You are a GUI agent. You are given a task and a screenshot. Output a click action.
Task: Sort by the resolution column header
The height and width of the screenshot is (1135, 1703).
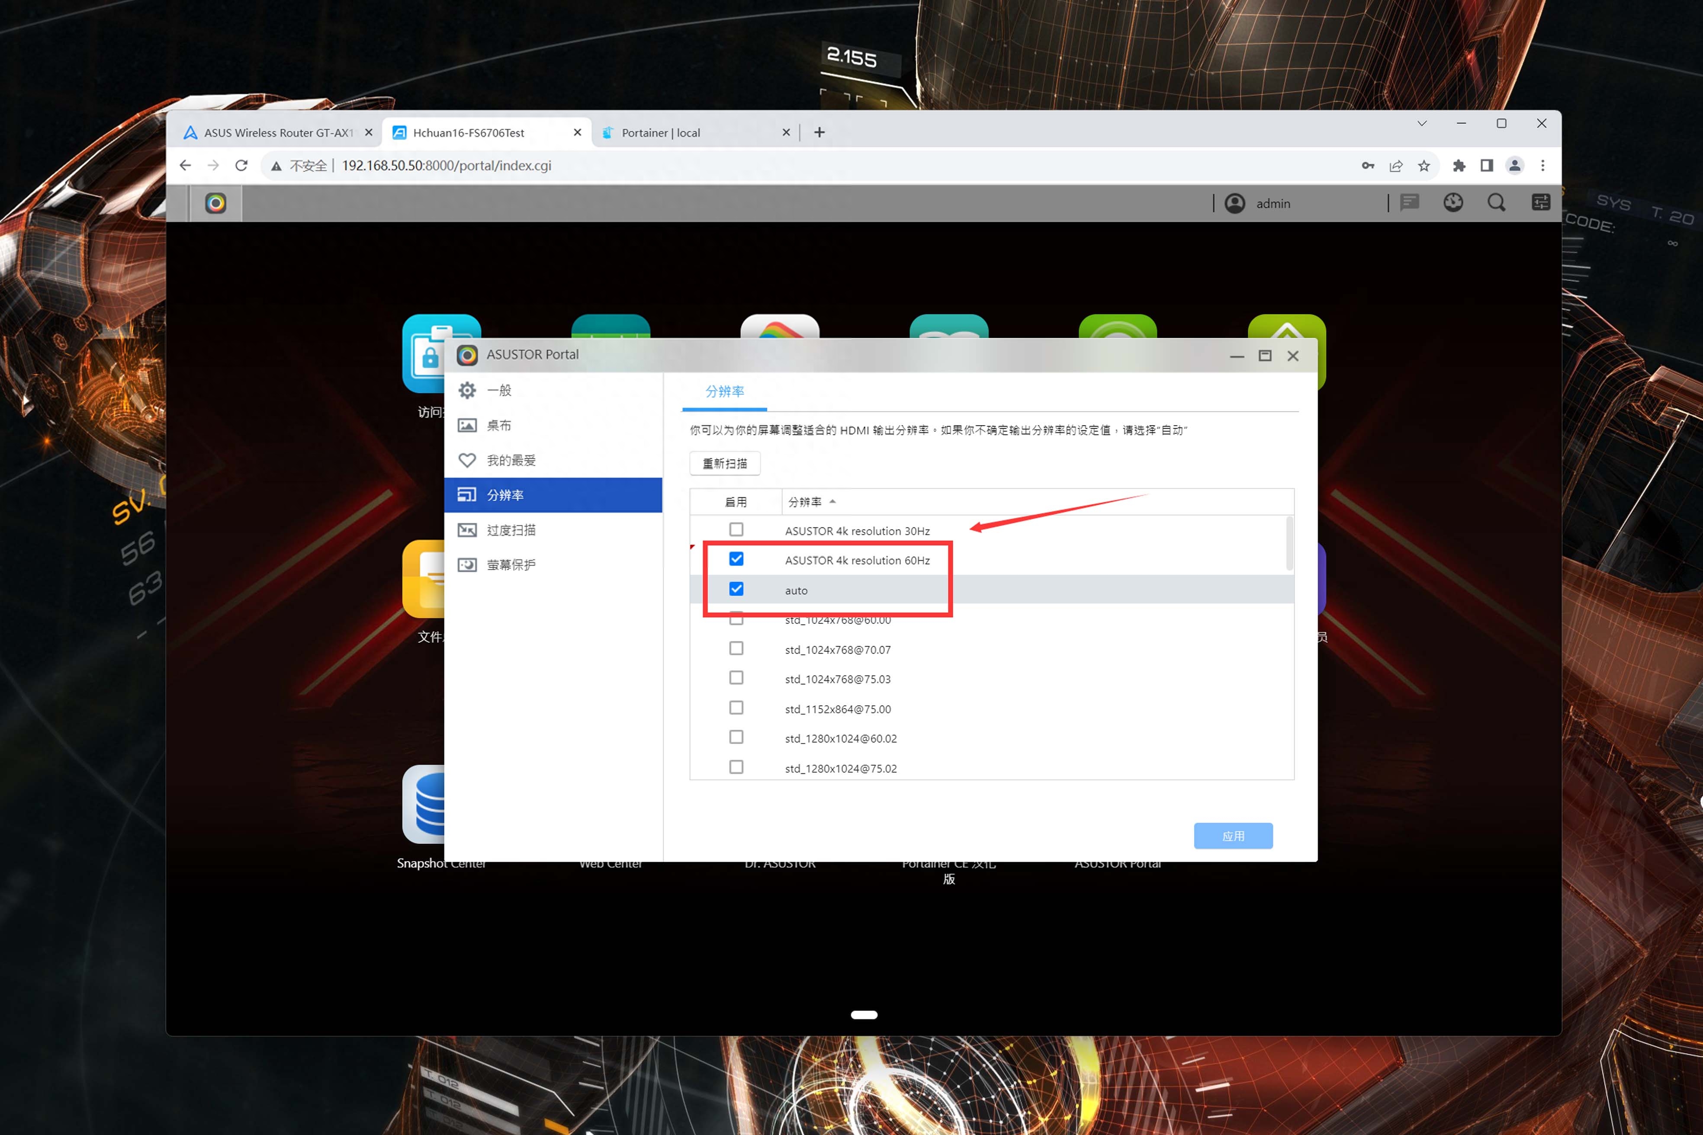(x=1037, y=502)
